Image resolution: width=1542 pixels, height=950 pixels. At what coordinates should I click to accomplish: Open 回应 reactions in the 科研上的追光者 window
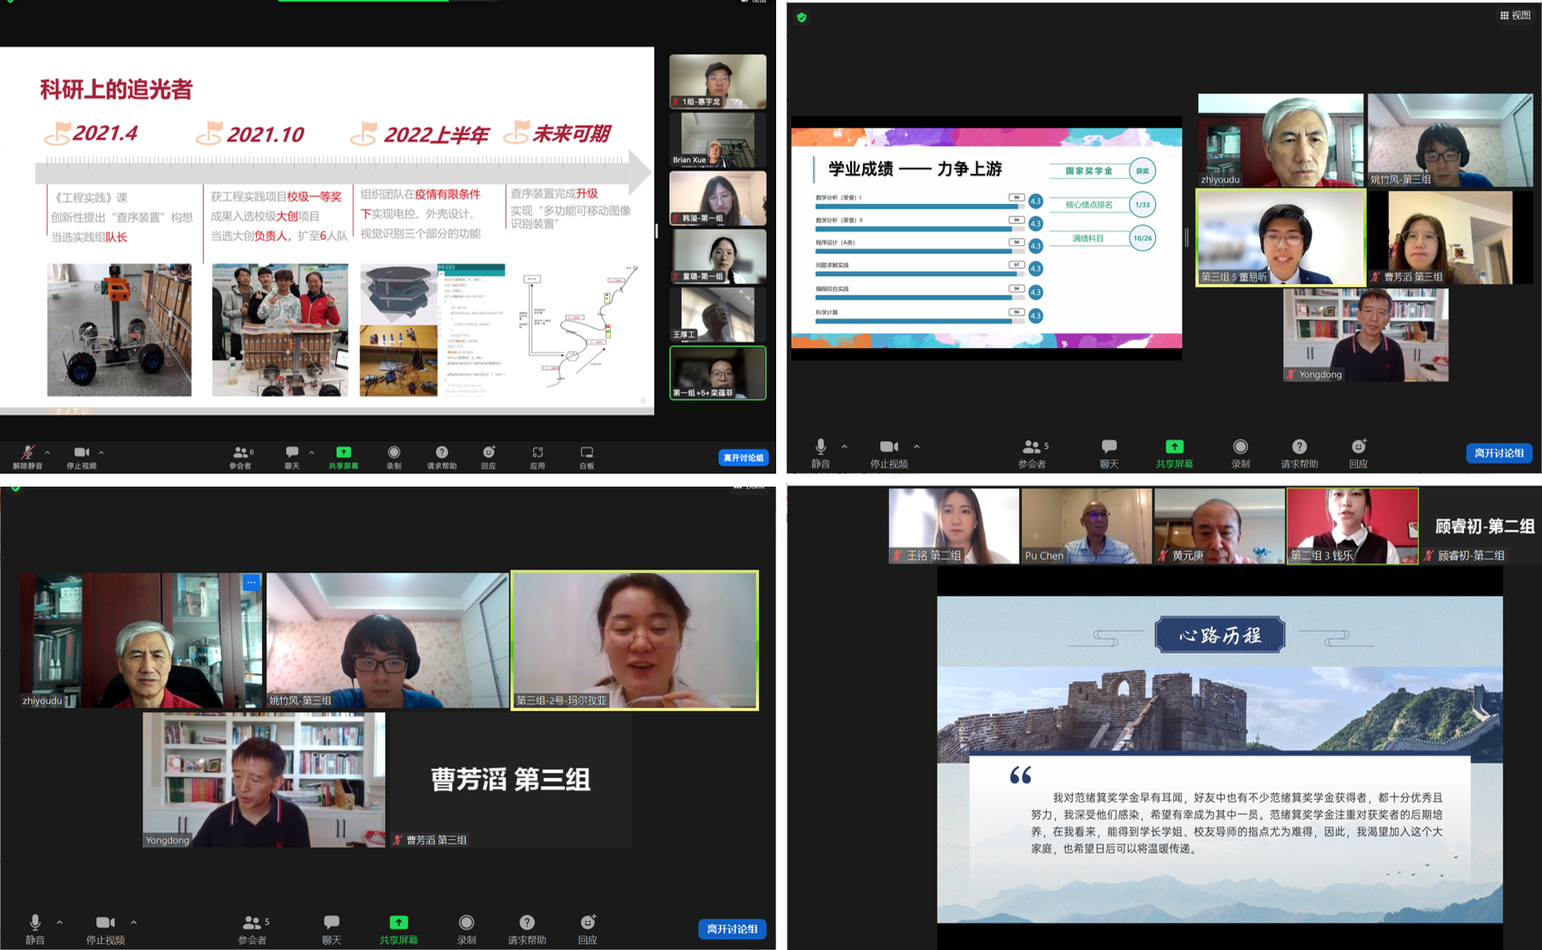(x=488, y=457)
